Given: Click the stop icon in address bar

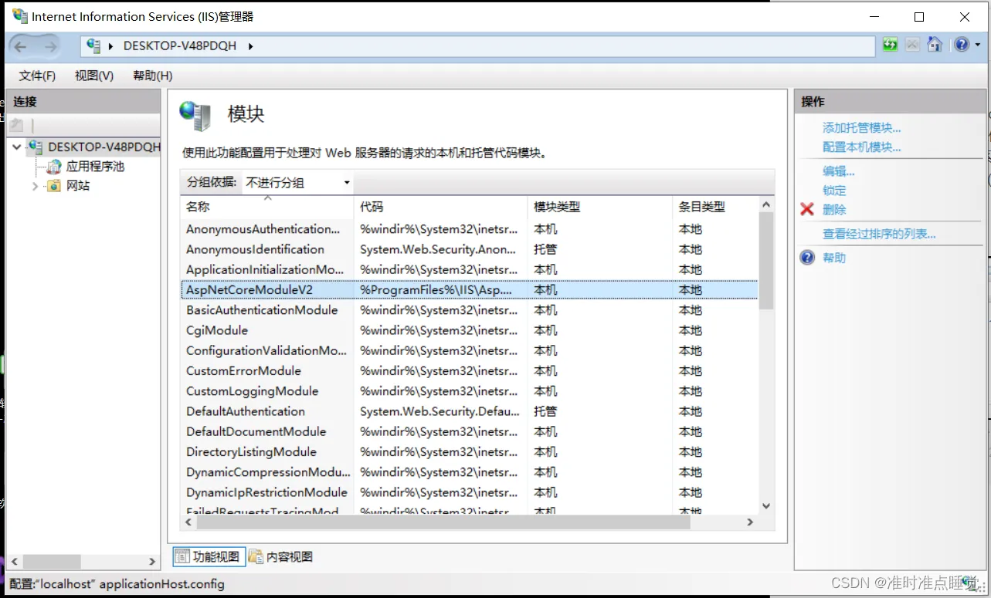Looking at the screenshot, I should tap(912, 45).
